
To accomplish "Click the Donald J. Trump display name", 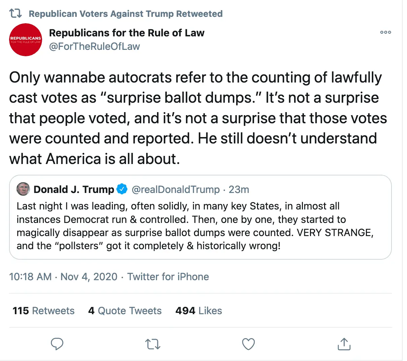I will 74,189.
